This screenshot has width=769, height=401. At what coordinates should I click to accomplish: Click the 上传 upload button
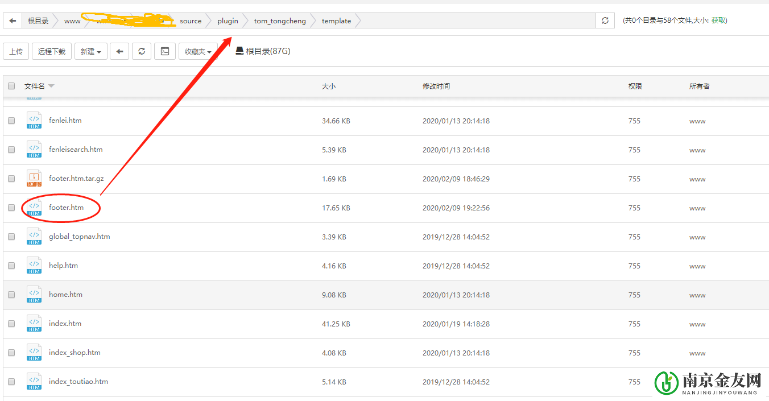click(16, 51)
